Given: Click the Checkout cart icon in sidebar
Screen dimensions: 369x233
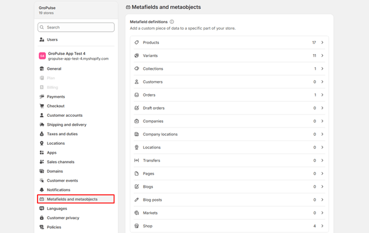Looking at the screenshot, I should pyautogui.click(x=42, y=106).
